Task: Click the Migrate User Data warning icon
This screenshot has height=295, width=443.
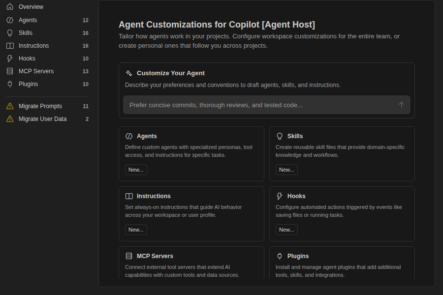Action: tap(10, 119)
